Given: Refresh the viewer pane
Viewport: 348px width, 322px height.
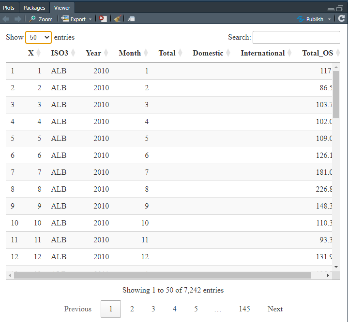Looking at the screenshot, I should (x=342, y=19).
